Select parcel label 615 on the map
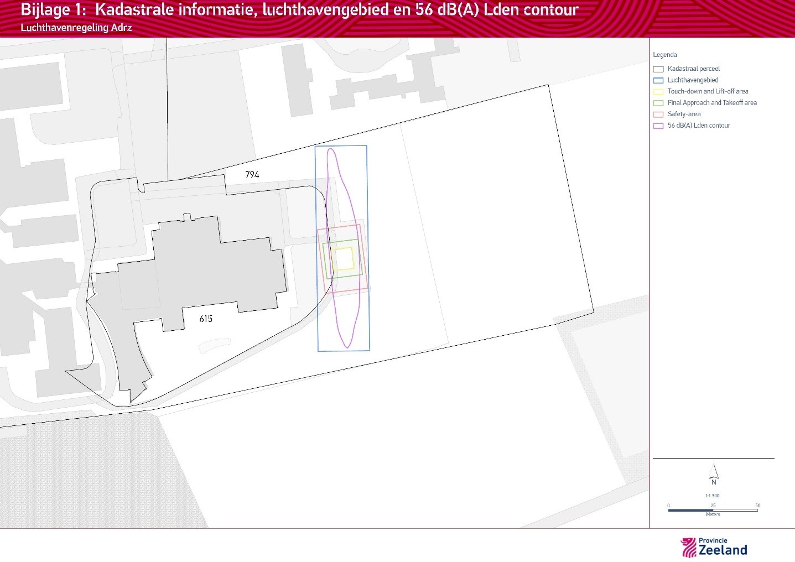The width and height of the screenshot is (795, 562). point(206,319)
